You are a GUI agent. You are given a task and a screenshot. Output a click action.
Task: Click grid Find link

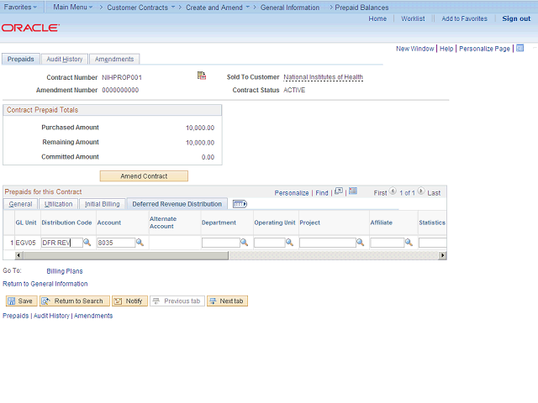(322, 193)
